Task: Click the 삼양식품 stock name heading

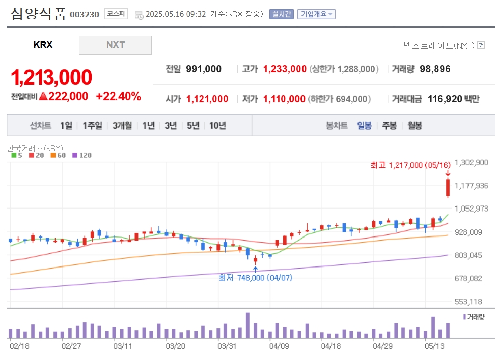Action: (x=39, y=14)
